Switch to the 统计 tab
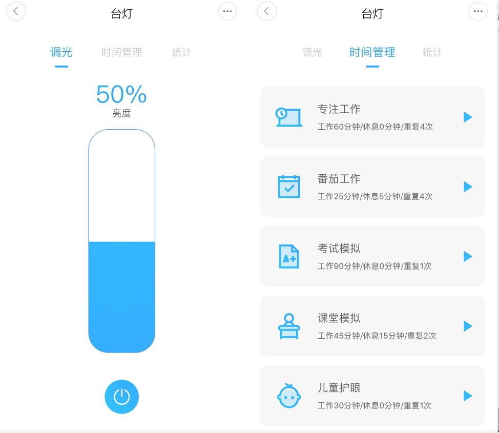This screenshot has width=499, height=433. [x=182, y=52]
